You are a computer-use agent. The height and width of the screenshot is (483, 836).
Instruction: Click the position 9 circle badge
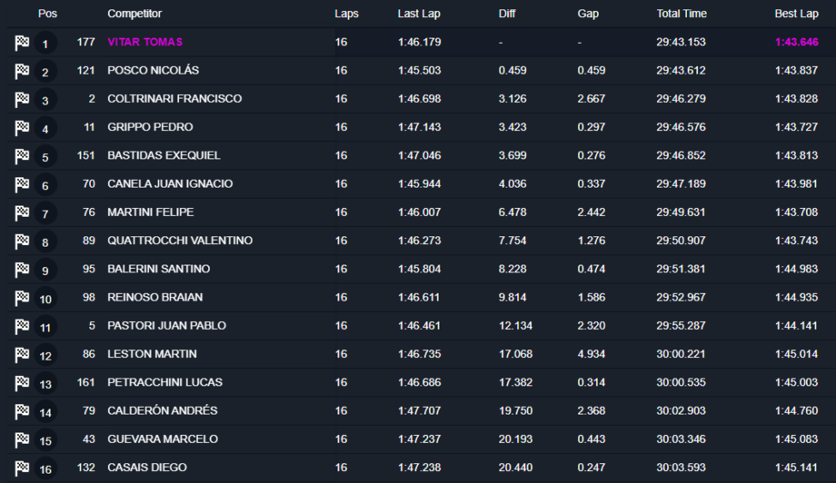click(x=45, y=271)
